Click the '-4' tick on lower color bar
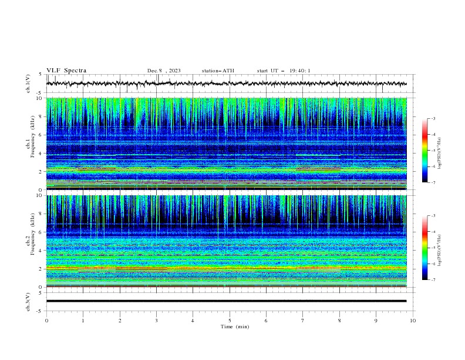This screenshot has width=465, height=360. point(433,232)
